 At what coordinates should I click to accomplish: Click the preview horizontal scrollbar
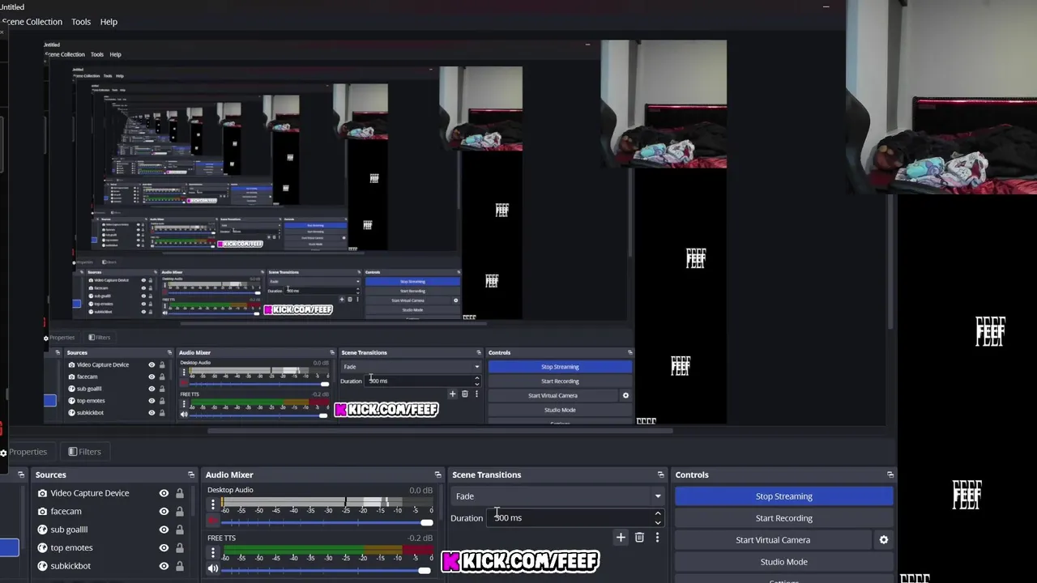click(x=439, y=431)
